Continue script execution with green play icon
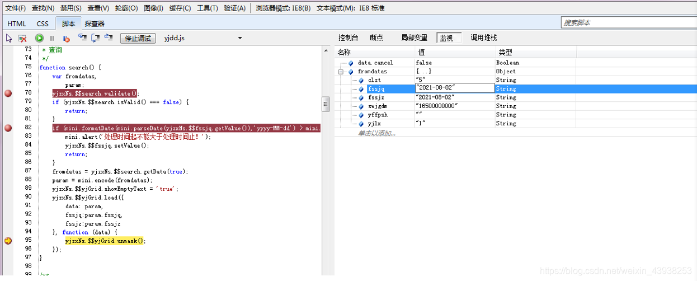The image size is (697, 281). [39, 38]
